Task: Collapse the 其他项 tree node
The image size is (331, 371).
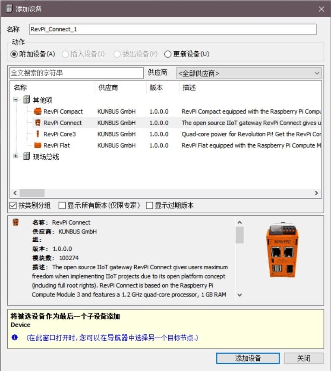Action: [16, 100]
